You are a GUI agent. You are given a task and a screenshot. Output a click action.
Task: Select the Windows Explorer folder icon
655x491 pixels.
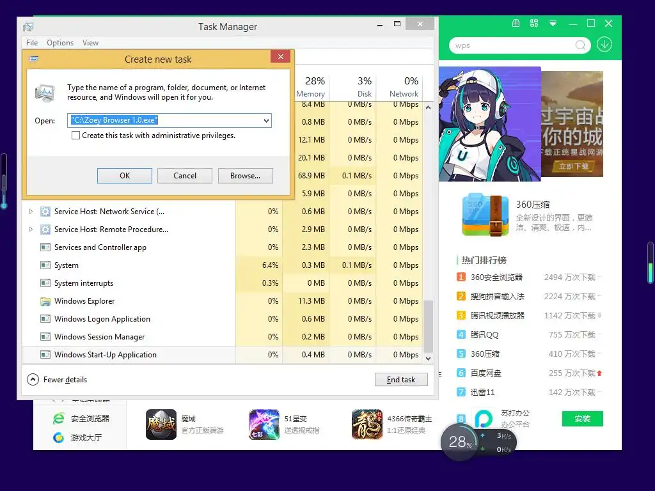click(x=45, y=301)
